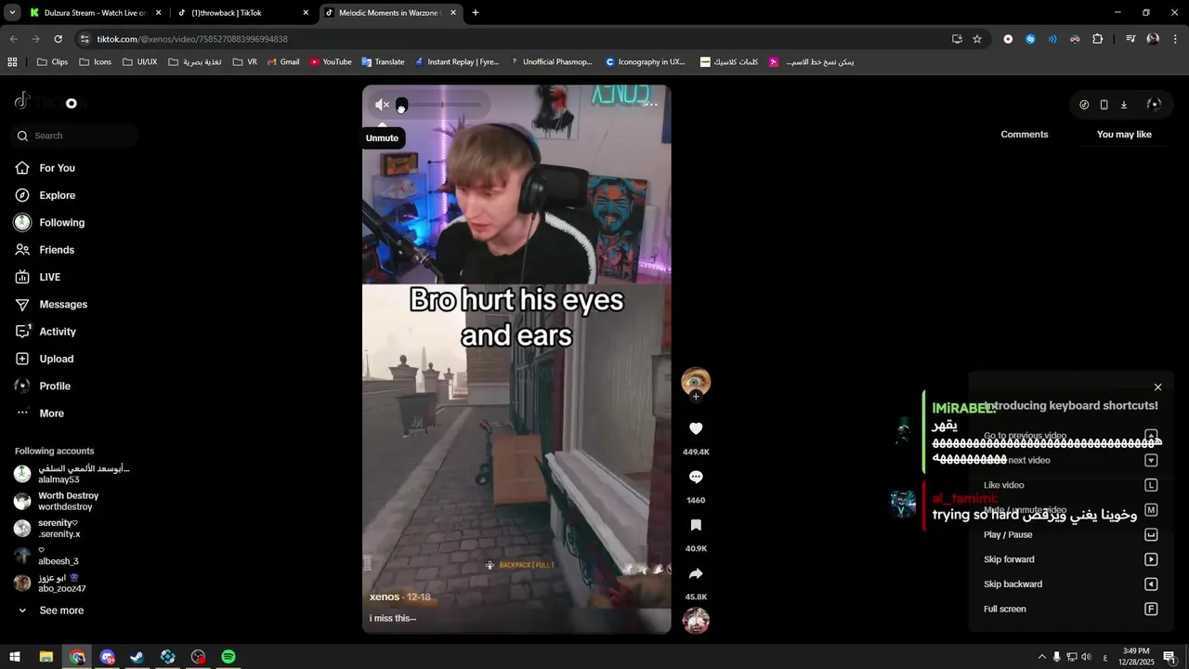Open Steam from the taskbar
Image resolution: width=1189 pixels, height=669 pixels.
point(137,657)
